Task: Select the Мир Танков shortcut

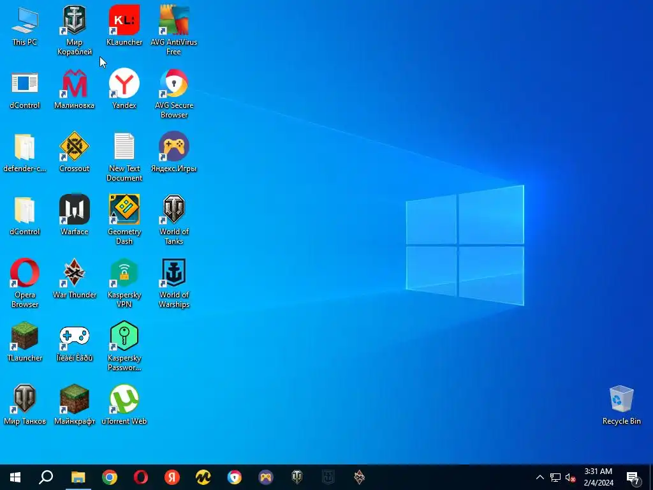Action: click(25, 406)
